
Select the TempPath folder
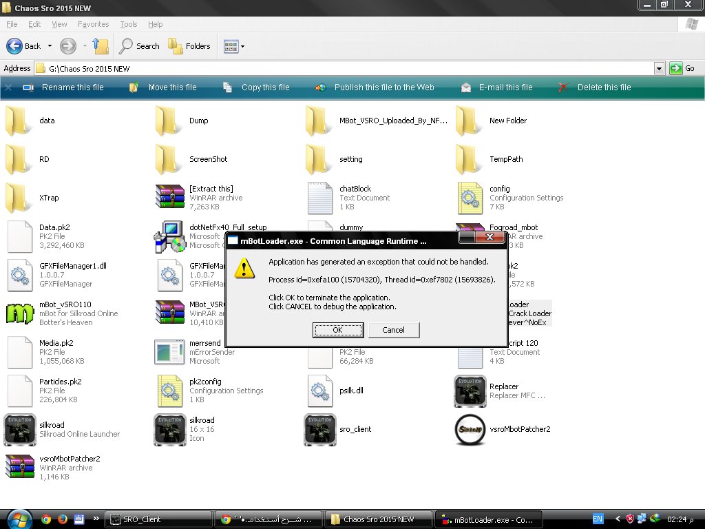490,159
